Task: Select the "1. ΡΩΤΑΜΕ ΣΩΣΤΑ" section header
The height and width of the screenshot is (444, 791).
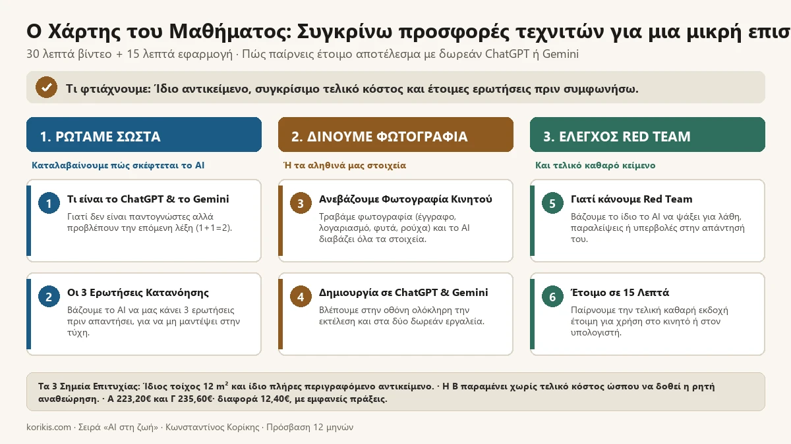Action: pos(144,135)
